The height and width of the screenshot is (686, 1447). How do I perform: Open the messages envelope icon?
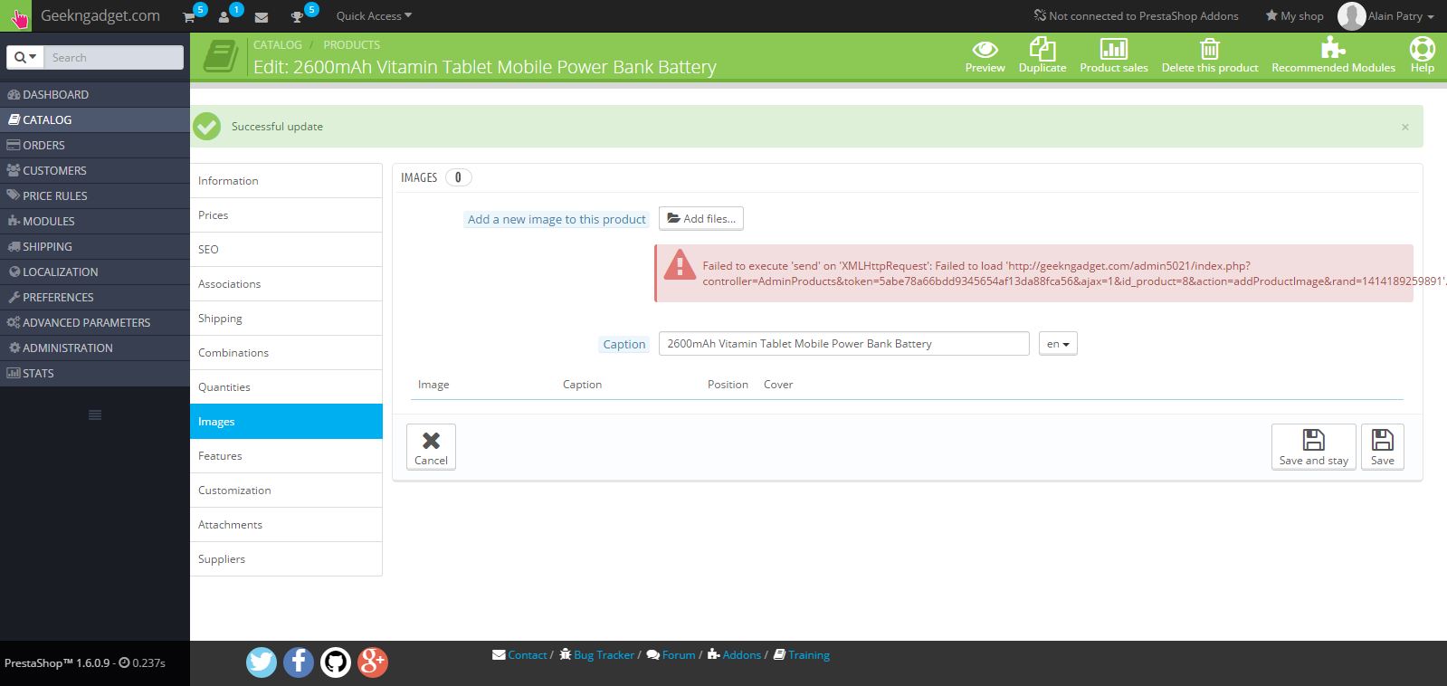[x=262, y=16]
